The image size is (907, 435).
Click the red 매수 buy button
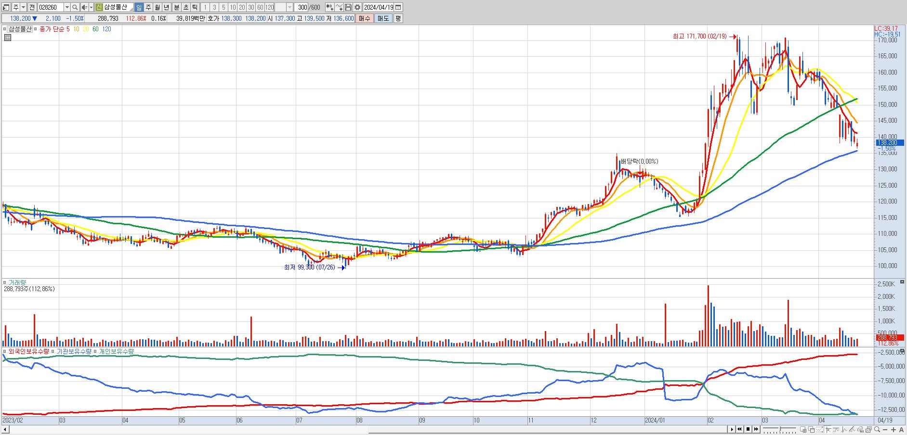[365, 18]
